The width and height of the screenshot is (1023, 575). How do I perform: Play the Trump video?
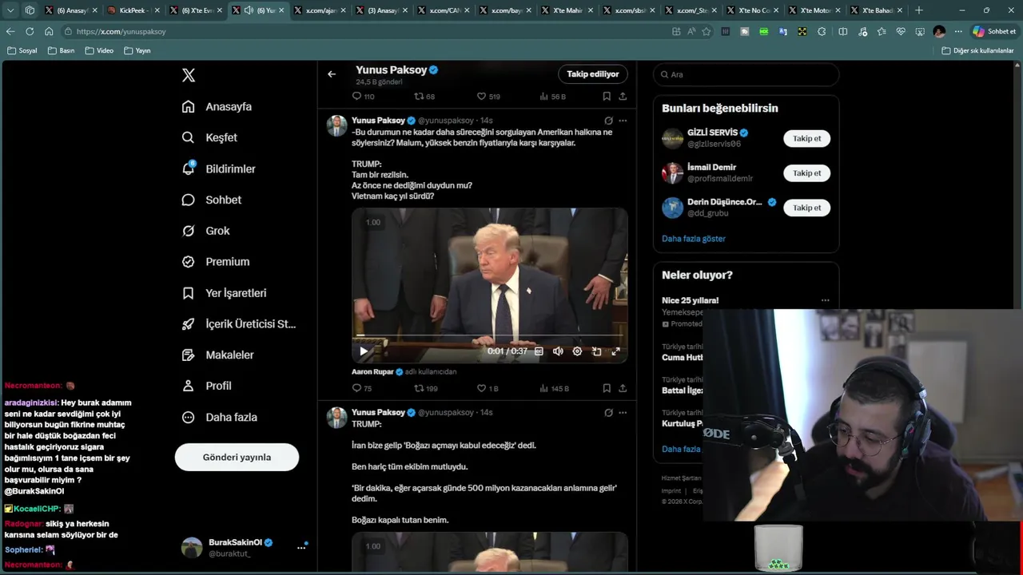pyautogui.click(x=364, y=351)
